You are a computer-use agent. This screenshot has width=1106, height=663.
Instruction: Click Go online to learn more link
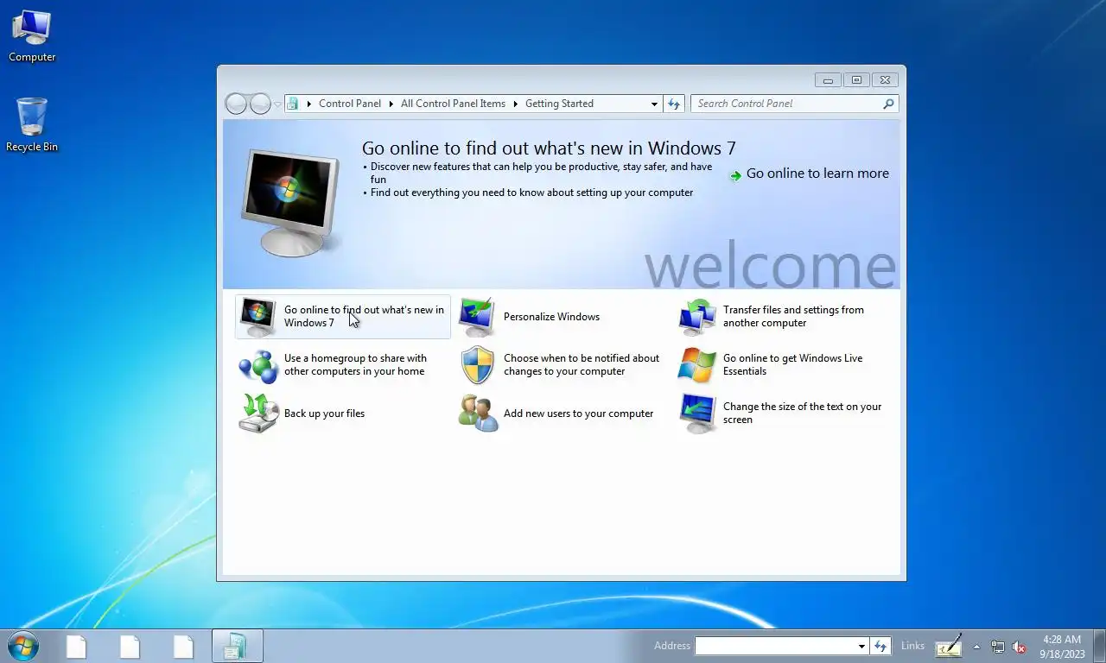click(817, 174)
